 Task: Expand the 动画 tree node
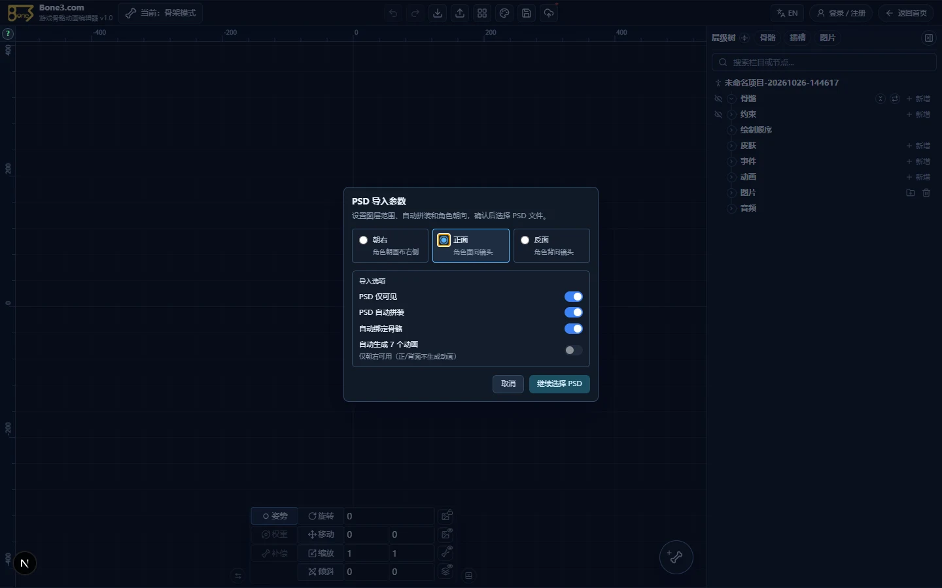click(x=731, y=177)
